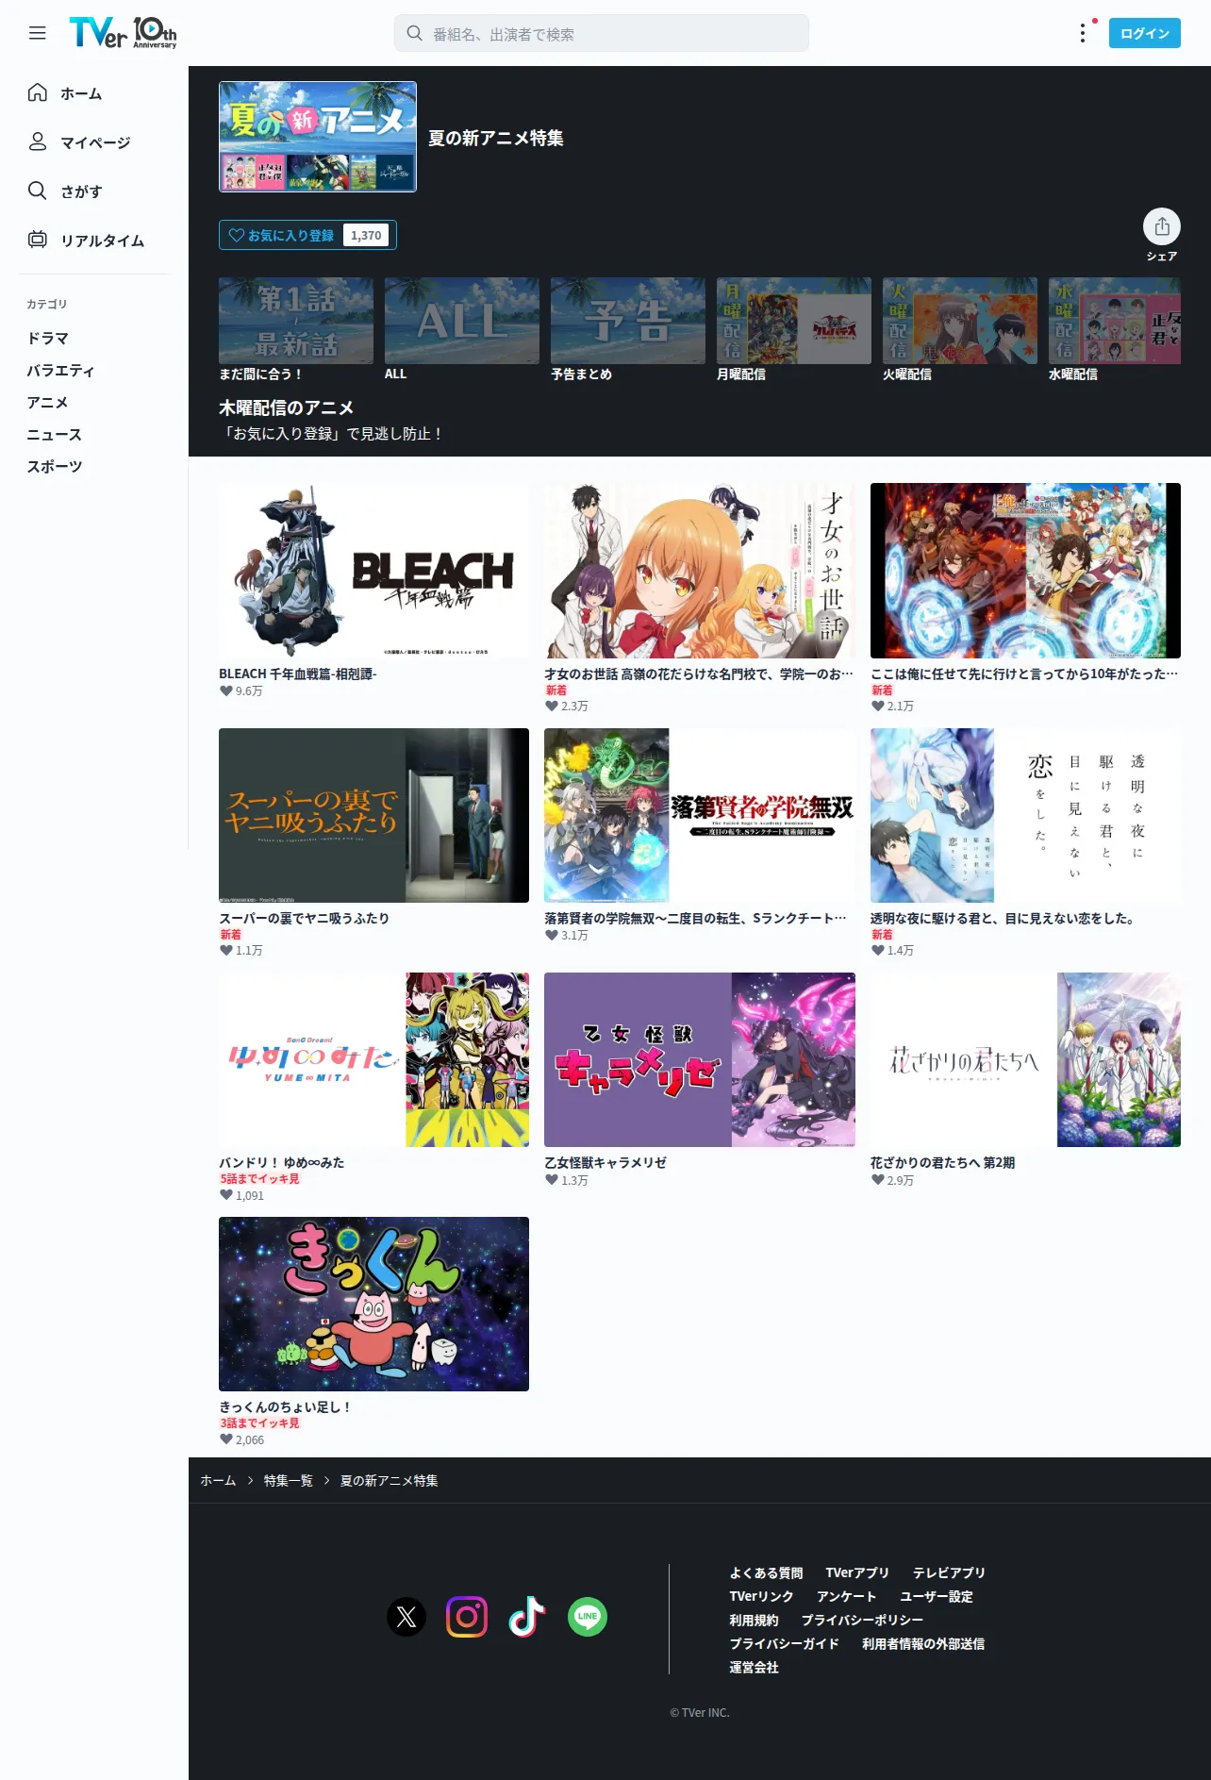Click the TVer 10th Anniversary logo
This screenshot has width=1211, height=1780.
click(123, 33)
